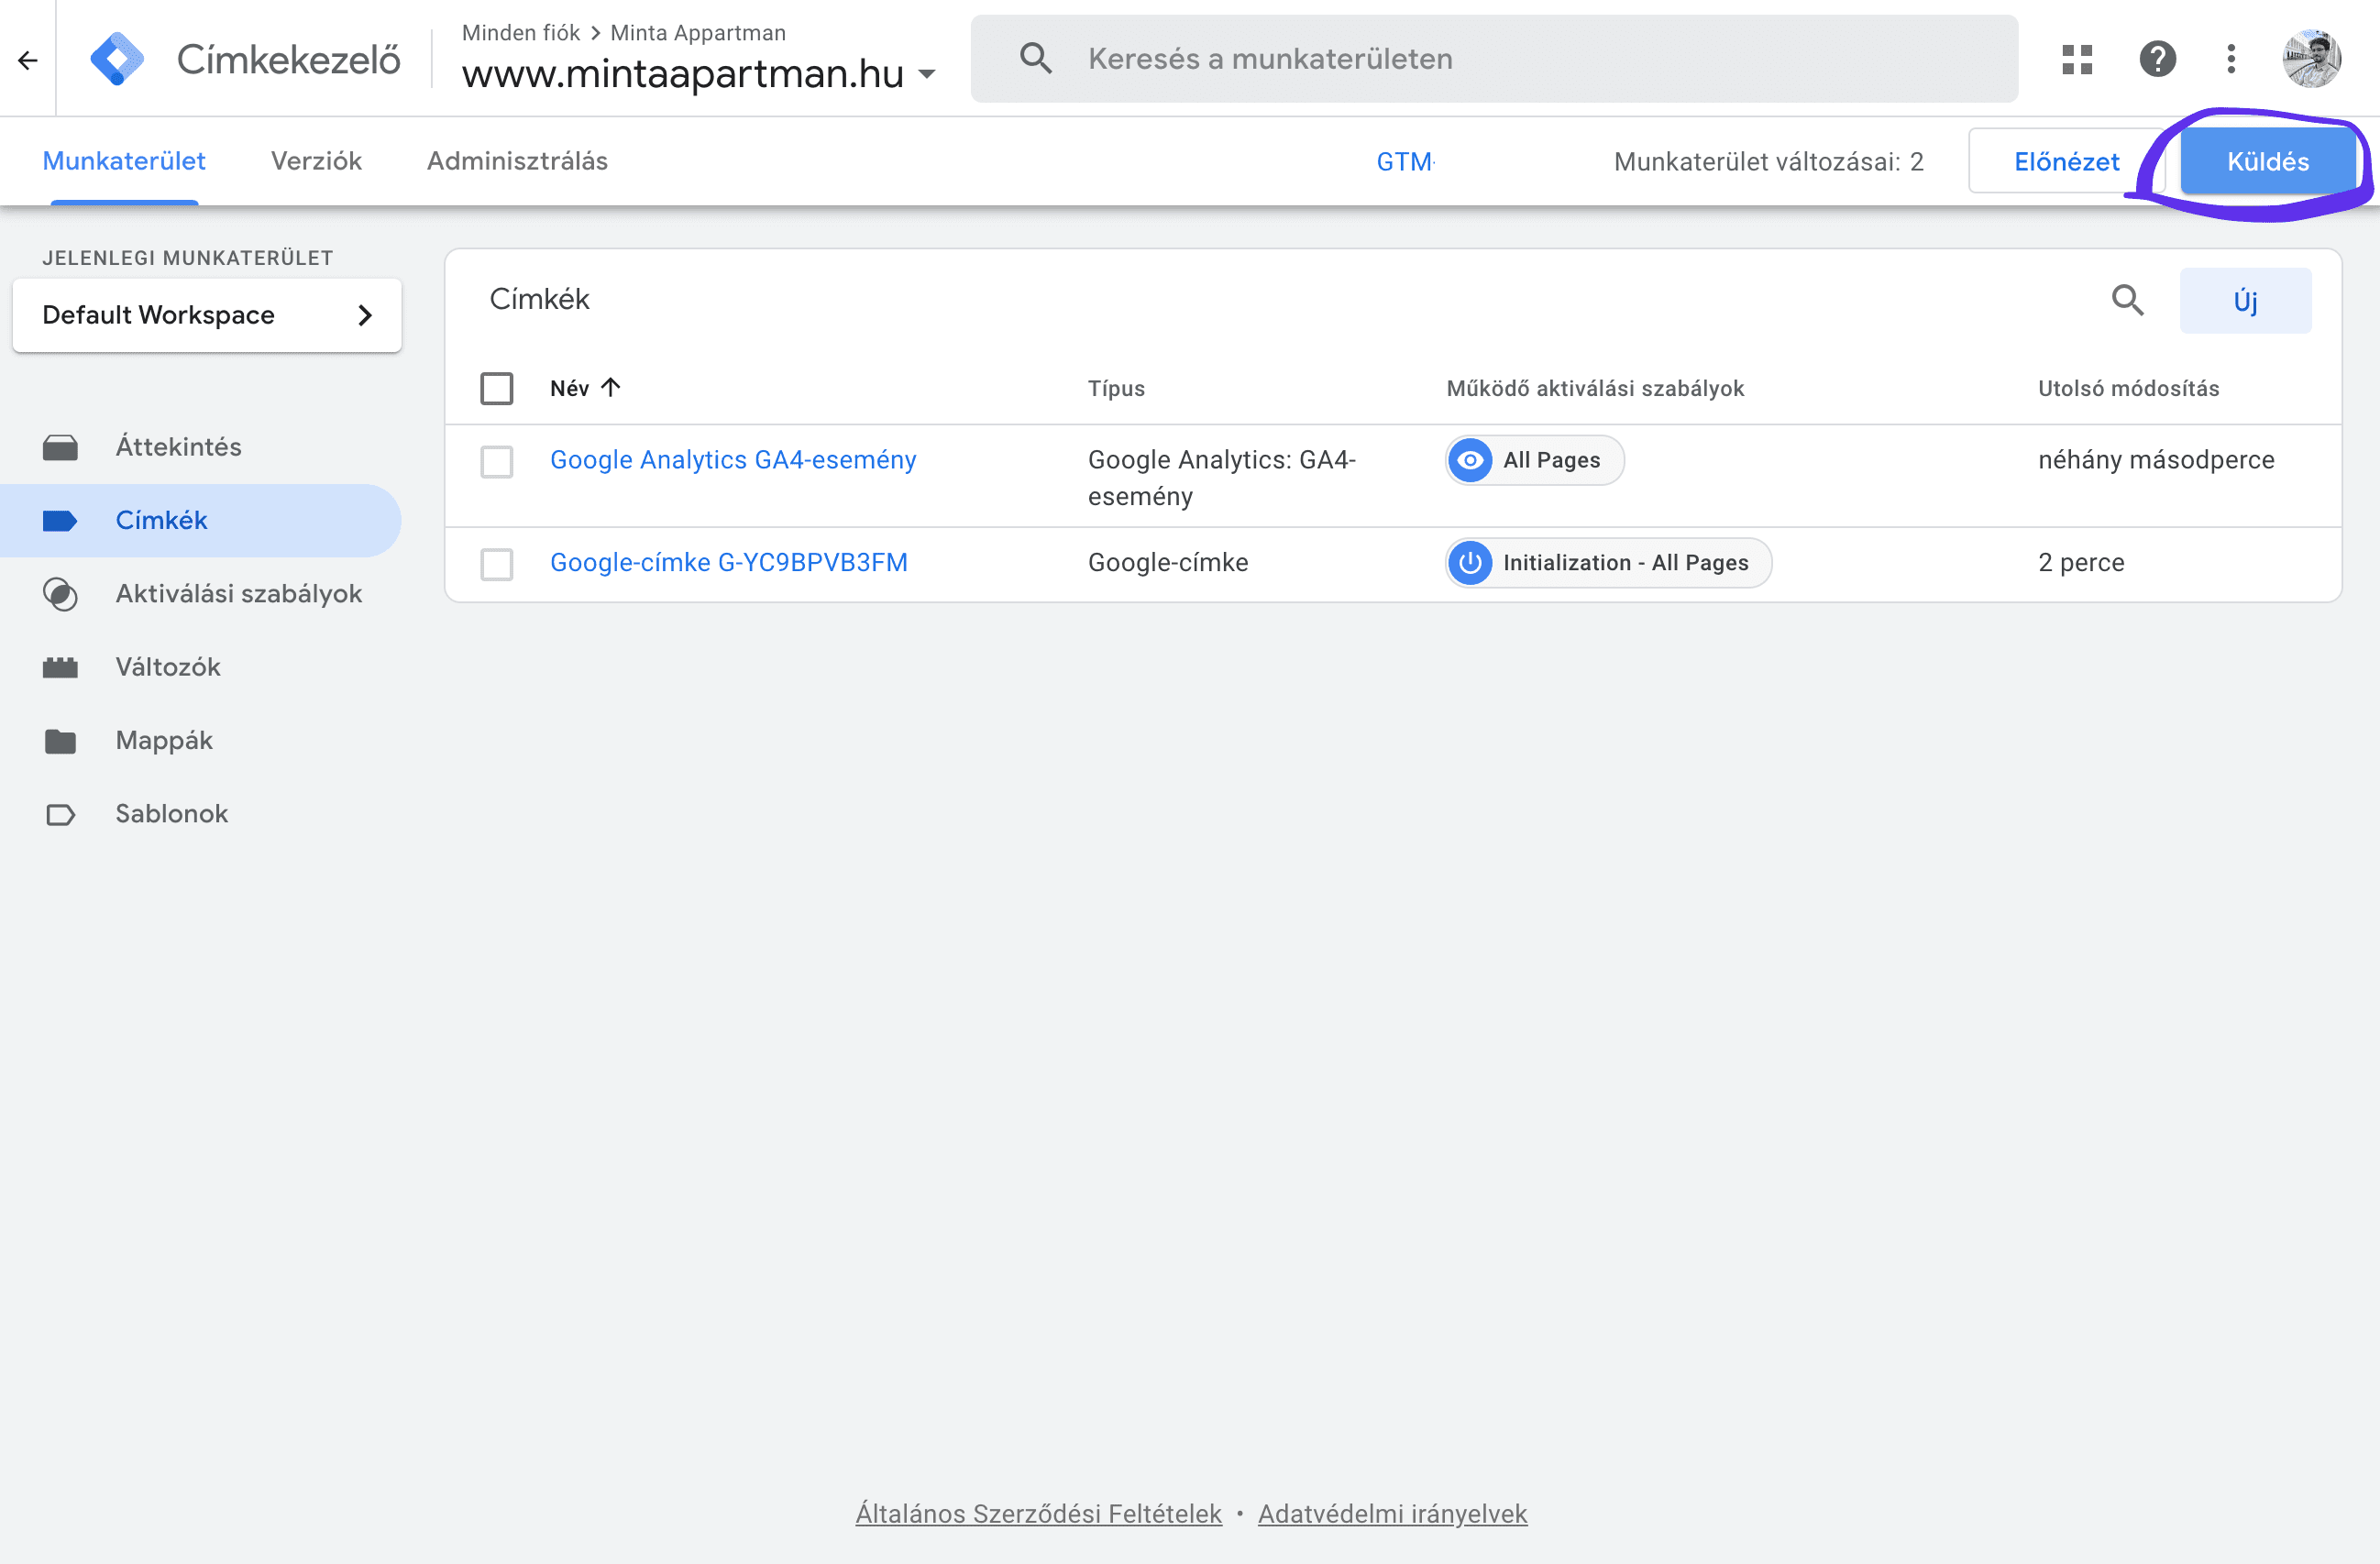This screenshot has height=1564, width=2380.
Task: Open the container dropdown next to www.mintaapartman.hu
Action: point(927,74)
